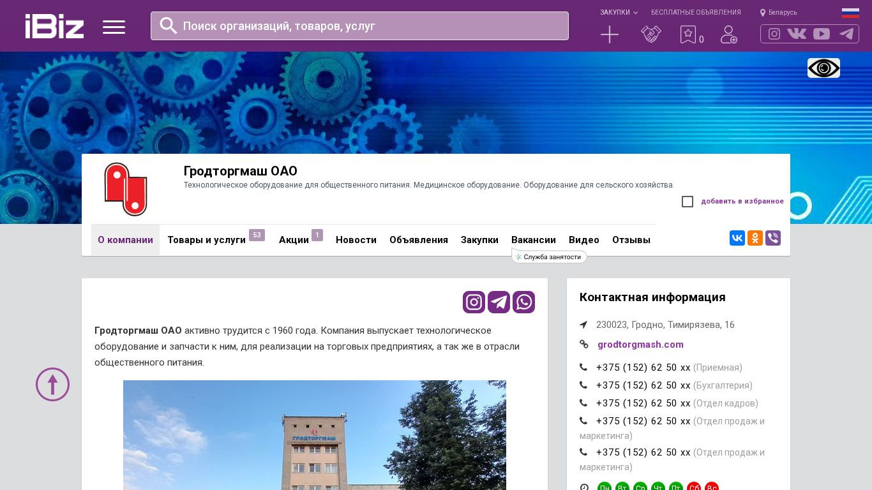This screenshot has width=872, height=490.
Task: Expand the Служба занятости tooltip under Вакансии
Action: point(549,256)
